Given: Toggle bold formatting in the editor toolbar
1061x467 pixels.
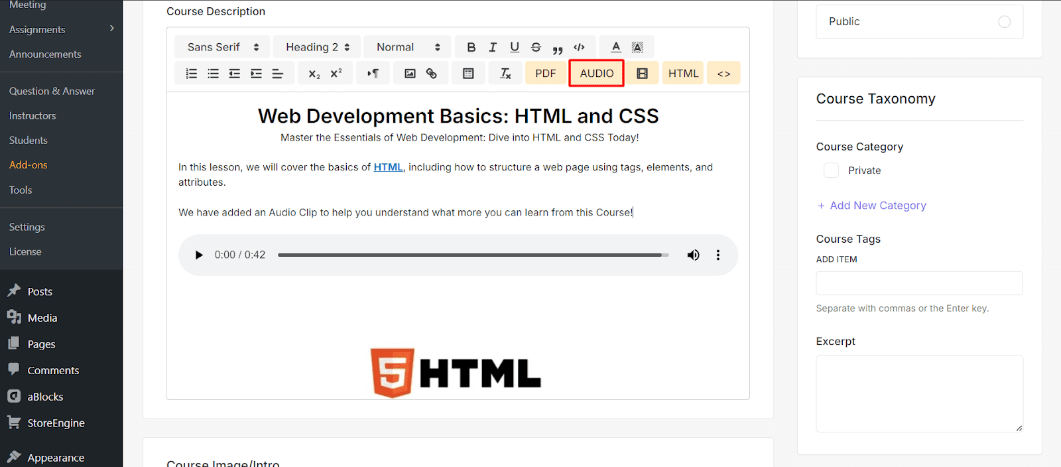Looking at the screenshot, I should click(x=471, y=47).
